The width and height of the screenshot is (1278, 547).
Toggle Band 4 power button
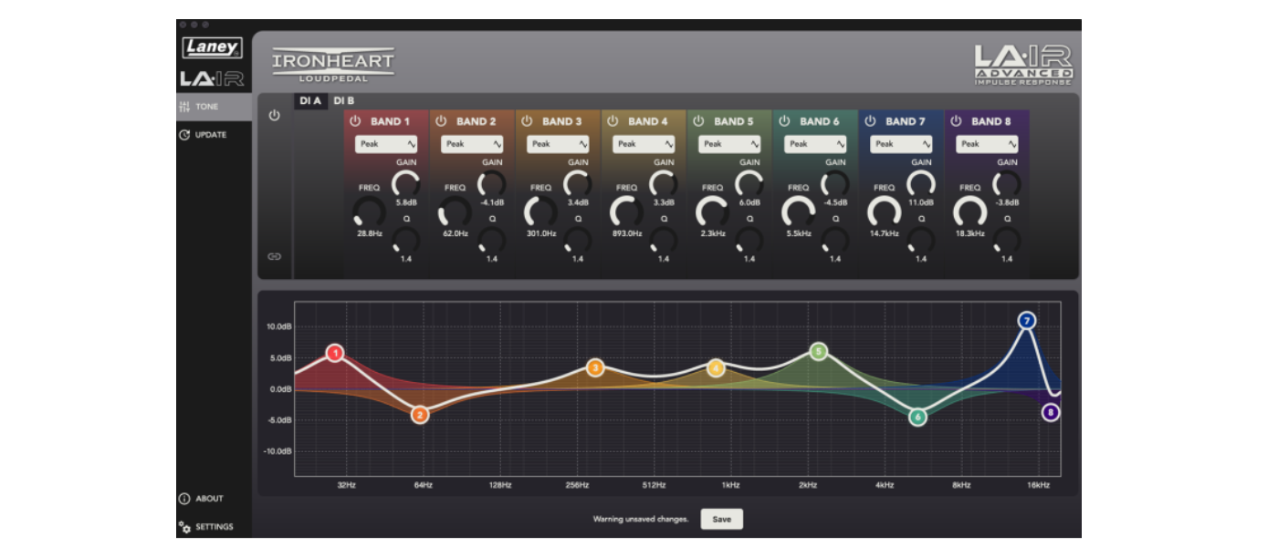[x=613, y=121]
